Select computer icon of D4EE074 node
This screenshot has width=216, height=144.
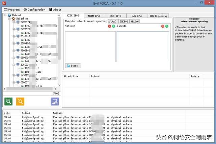click(x=18, y=22)
